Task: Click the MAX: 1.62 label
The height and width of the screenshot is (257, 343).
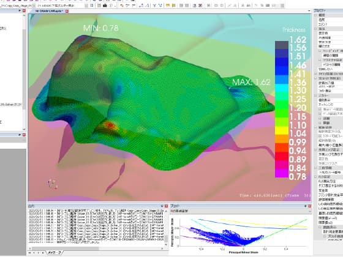Action: (x=251, y=82)
